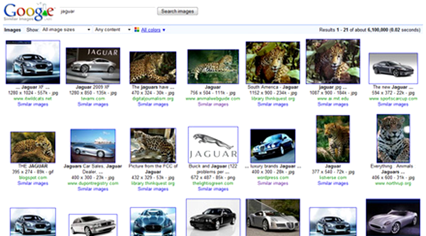Click the Search images button

(x=177, y=11)
